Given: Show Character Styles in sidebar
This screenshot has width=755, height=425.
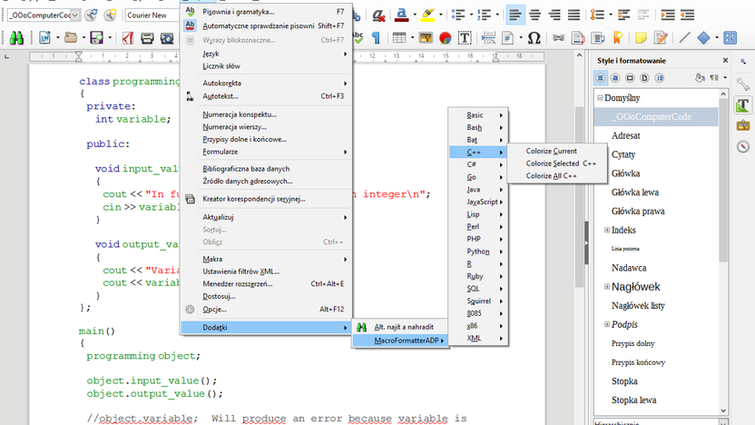Looking at the screenshot, I should tap(615, 77).
